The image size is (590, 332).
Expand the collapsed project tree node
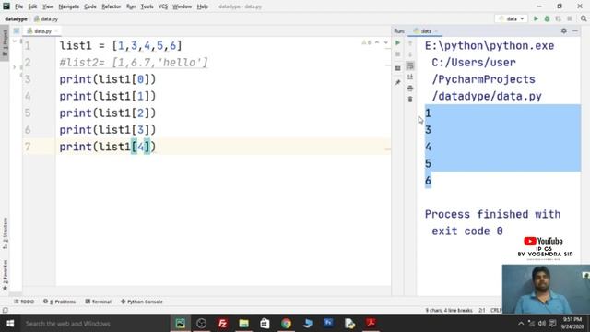click(x=15, y=67)
